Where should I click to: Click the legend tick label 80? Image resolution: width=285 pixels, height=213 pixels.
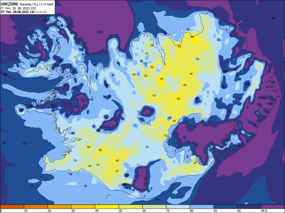pyautogui.click(x=192, y=211)
